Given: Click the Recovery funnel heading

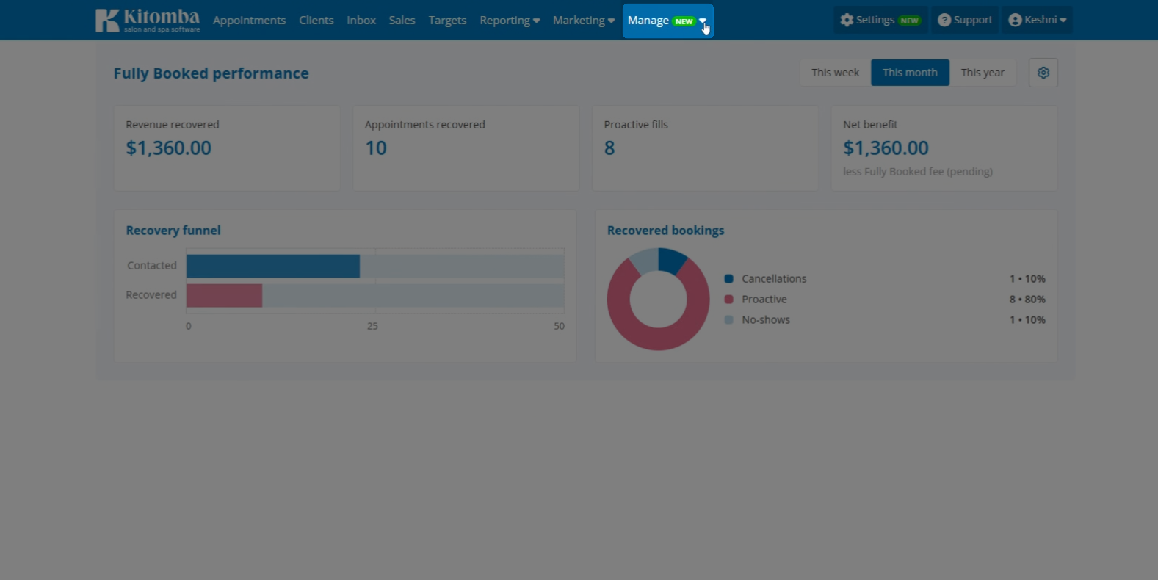Looking at the screenshot, I should (x=173, y=231).
